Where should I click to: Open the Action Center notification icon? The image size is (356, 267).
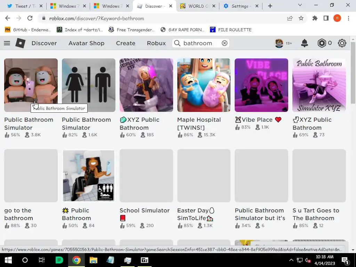(x=345, y=260)
